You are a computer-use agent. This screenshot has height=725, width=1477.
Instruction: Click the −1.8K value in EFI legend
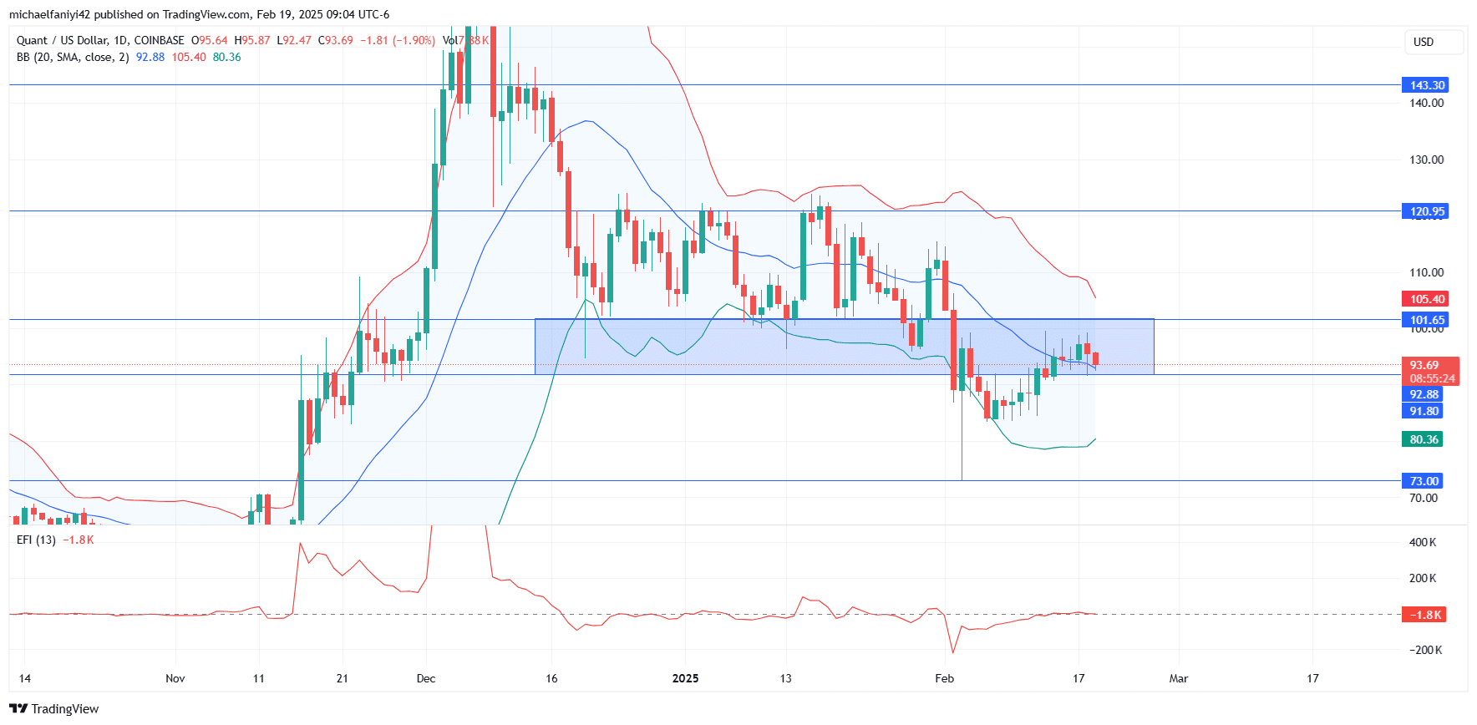[79, 540]
